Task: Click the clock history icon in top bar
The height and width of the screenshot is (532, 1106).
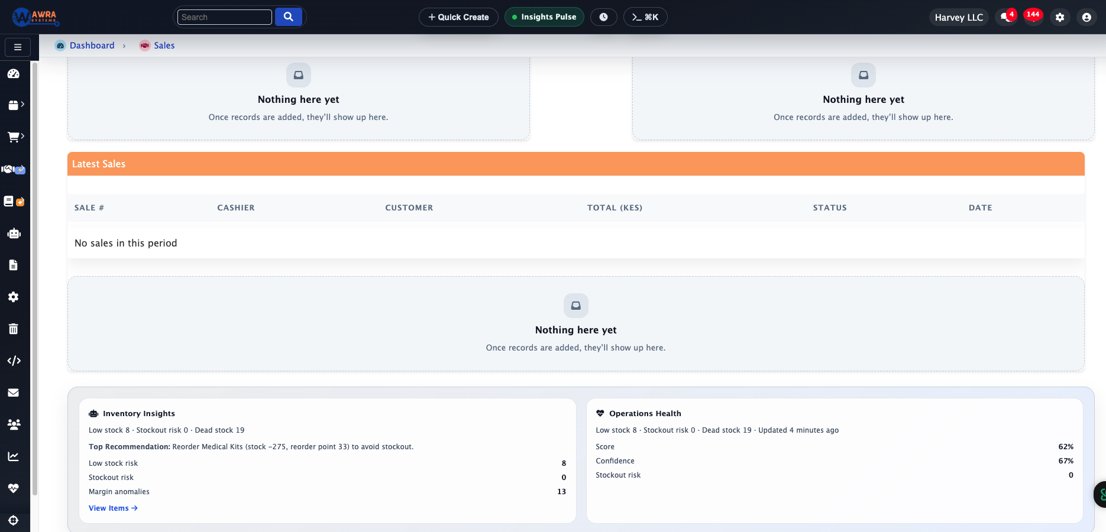Action: [604, 17]
